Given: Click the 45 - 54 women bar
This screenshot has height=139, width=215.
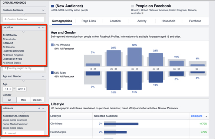Looking at the screenshot, I should [x=156, y=60].
